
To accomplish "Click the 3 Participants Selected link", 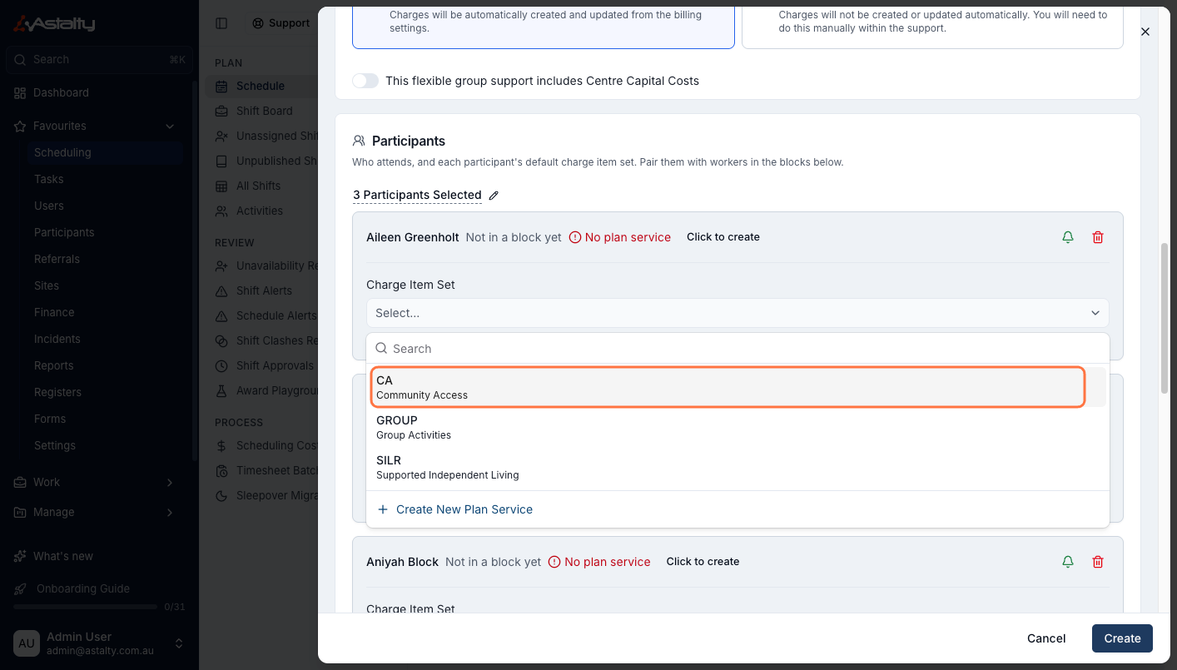I will pos(417,195).
